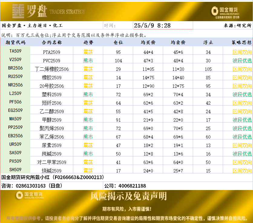The image size is (253, 223).
Task: Click the 橡胶2509 contract name
Action: point(52,78)
